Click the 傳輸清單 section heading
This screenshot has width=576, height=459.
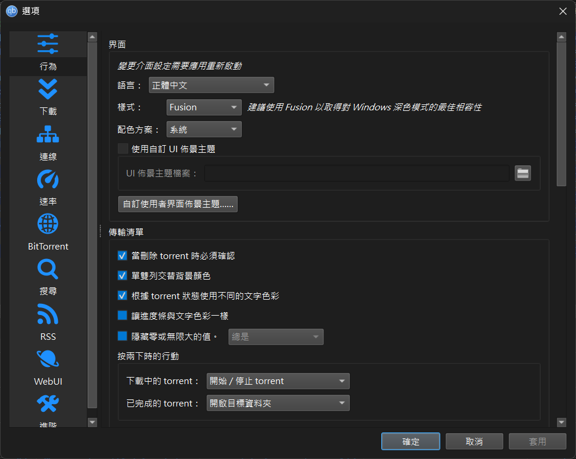click(126, 232)
